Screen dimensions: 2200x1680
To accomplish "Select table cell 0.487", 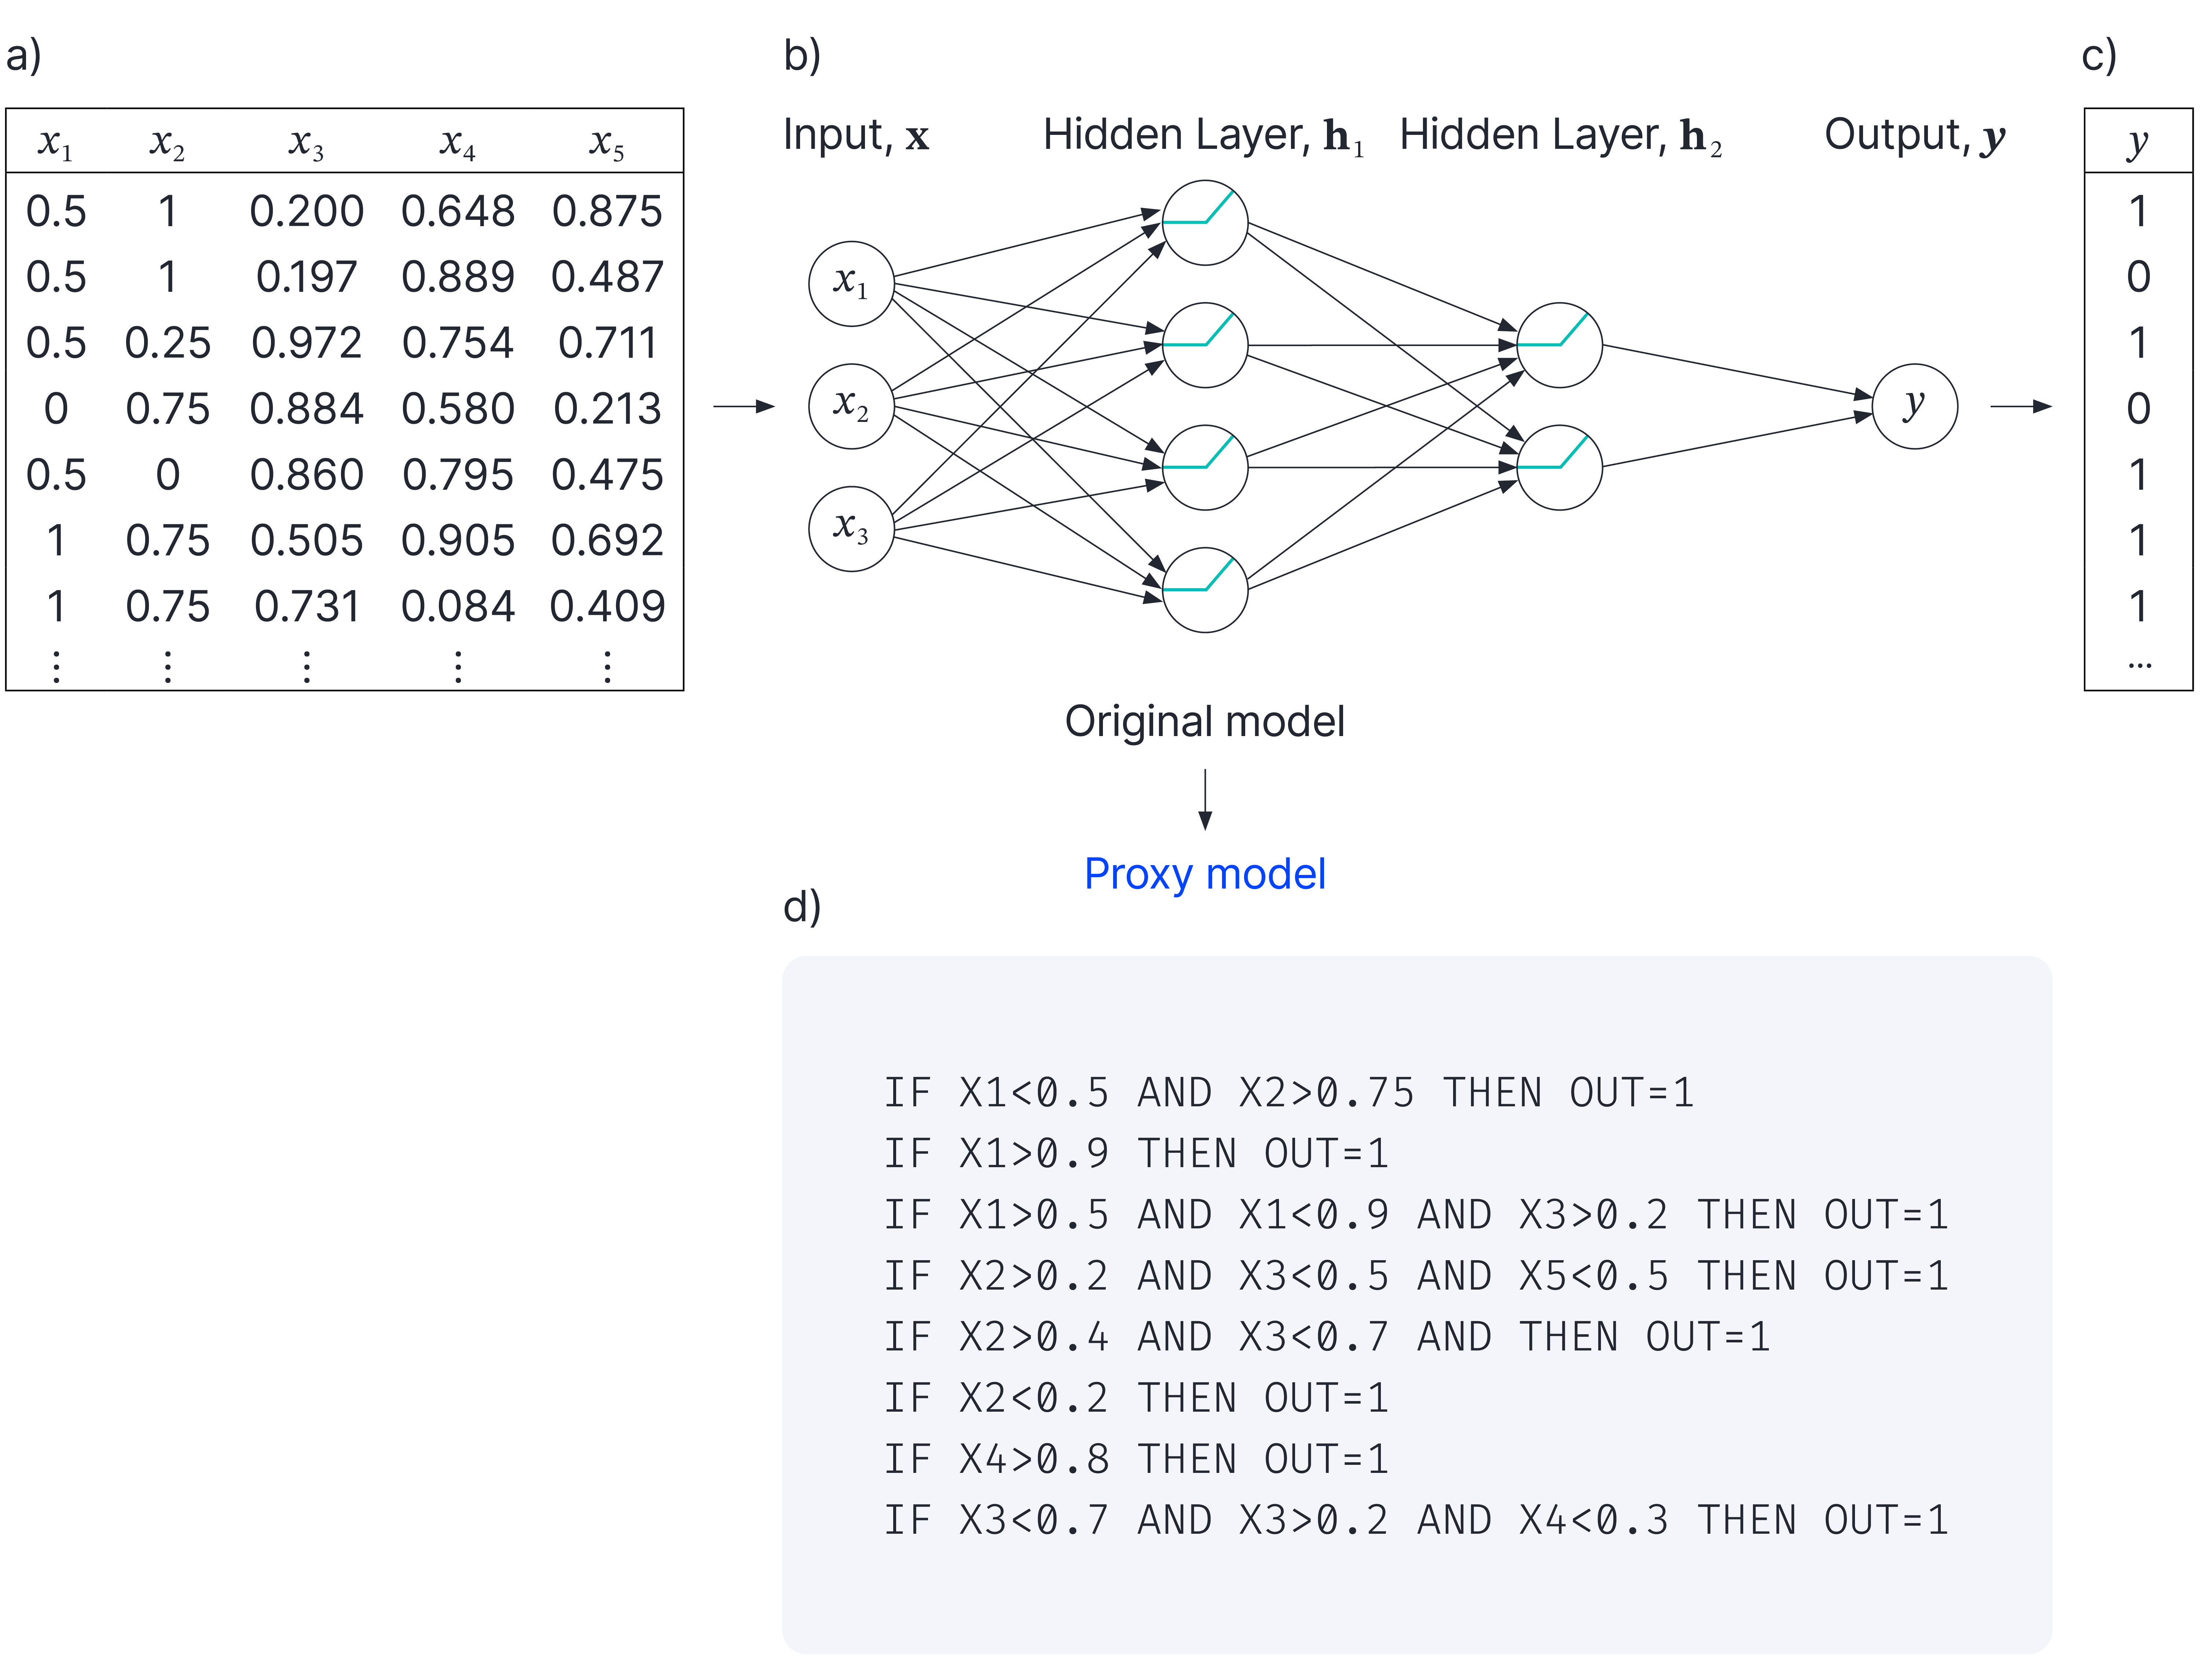I will click(607, 277).
